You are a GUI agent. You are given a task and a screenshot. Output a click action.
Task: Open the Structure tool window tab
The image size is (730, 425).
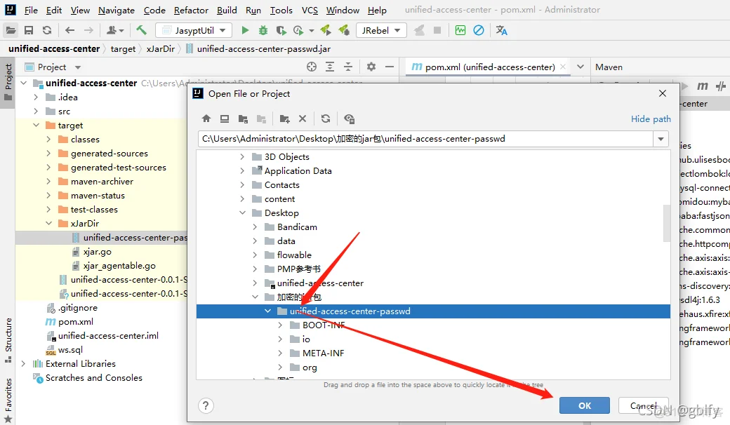(8, 339)
